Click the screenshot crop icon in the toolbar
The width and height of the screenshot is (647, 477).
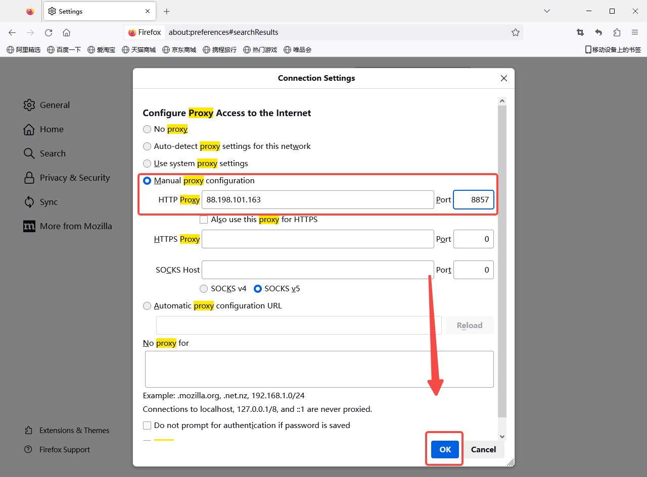(580, 32)
